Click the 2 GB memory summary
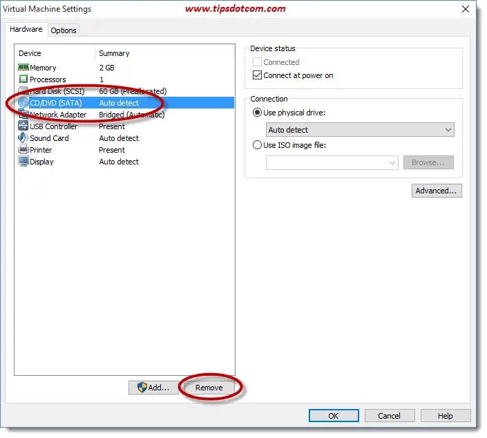The width and height of the screenshot is (487, 438). pos(107,68)
